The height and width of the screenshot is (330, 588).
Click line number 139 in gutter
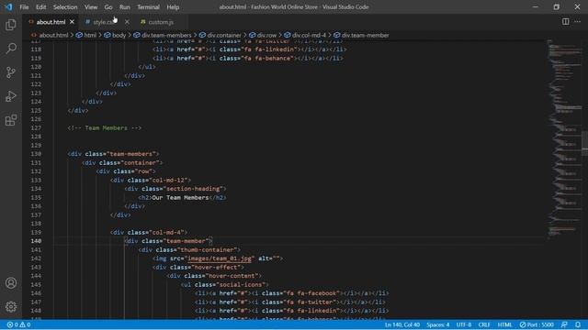36,232
